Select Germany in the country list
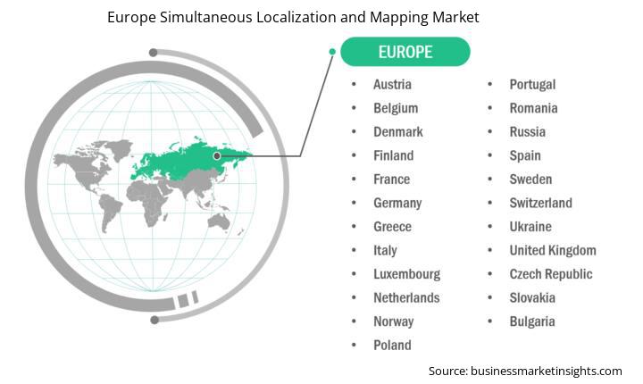This screenshot has width=643, height=384. tap(397, 203)
